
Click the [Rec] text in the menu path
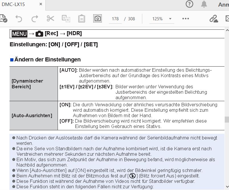pos(51,33)
